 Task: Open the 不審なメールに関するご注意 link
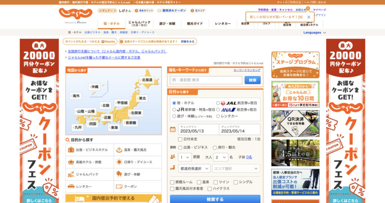tap(104, 57)
